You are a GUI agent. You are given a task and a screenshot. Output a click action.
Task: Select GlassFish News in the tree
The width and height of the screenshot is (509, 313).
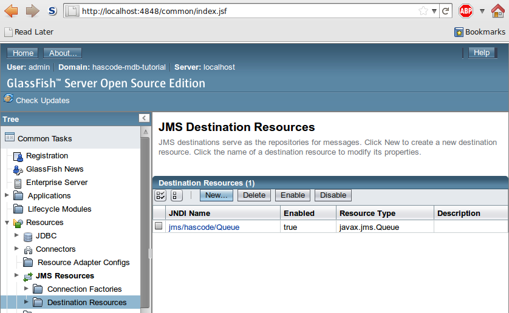[55, 169]
